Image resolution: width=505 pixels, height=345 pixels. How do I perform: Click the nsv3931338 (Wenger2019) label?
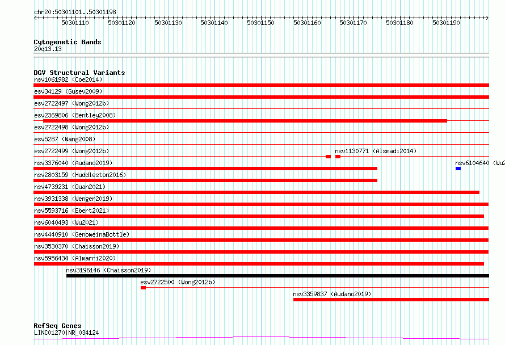click(73, 199)
